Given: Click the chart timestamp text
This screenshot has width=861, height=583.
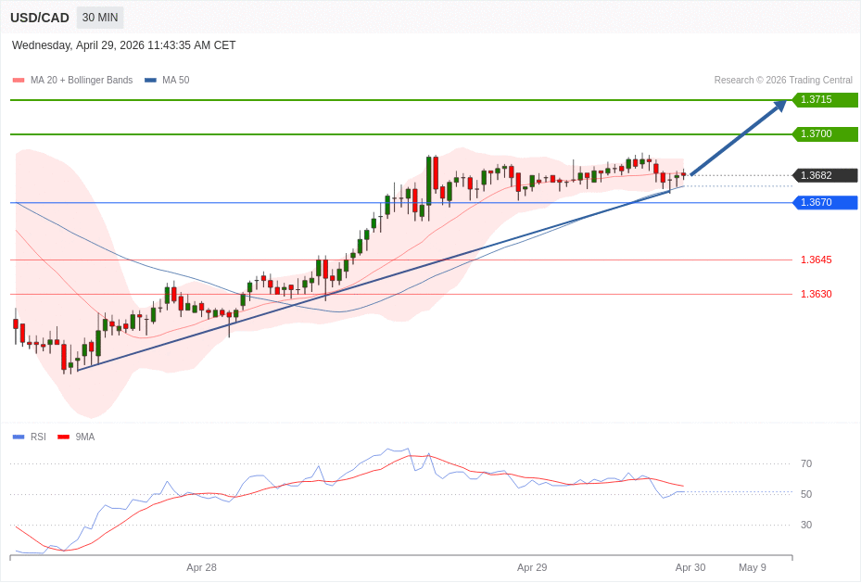Looking at the screenshot, I should point(124,45).
